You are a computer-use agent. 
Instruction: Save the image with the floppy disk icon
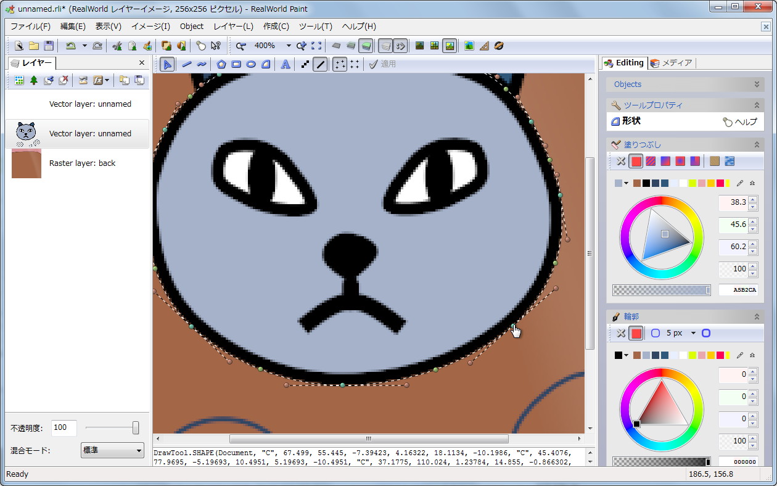click(49, 46)
